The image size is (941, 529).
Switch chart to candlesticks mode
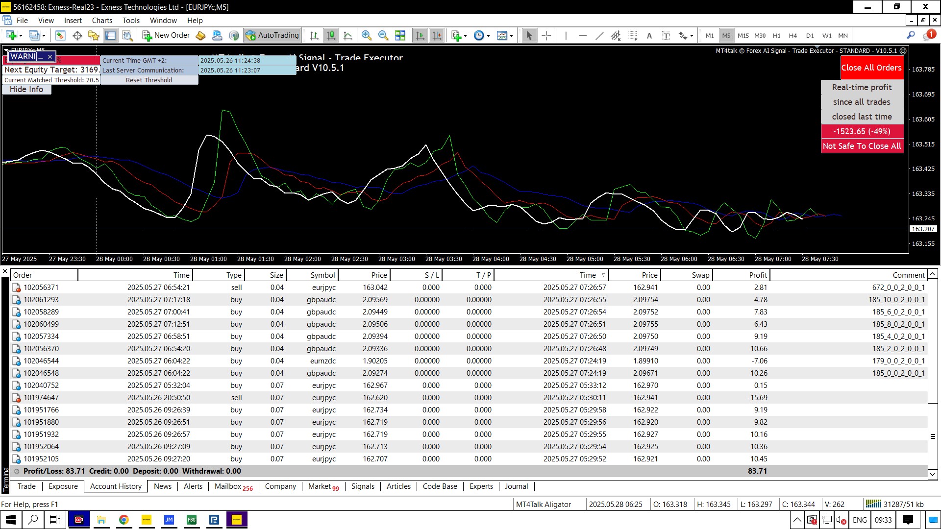tap(331, 35)
